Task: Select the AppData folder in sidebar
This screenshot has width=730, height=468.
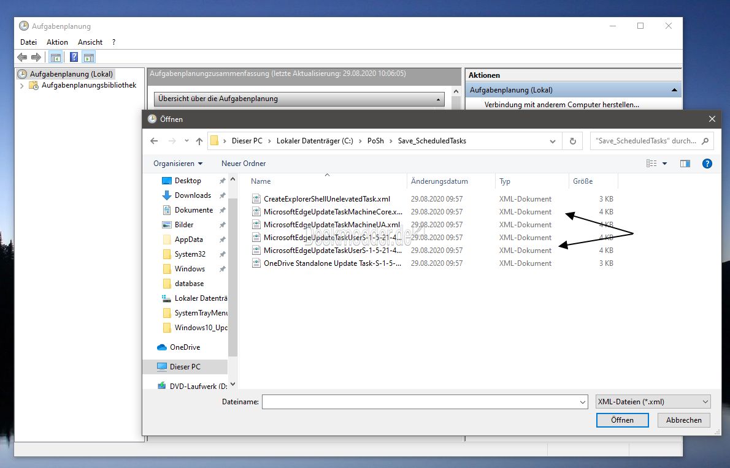Action: click(x=188, y=240)
